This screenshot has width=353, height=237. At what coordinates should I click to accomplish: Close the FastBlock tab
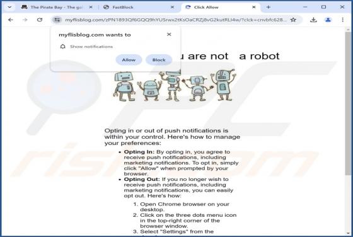click(172, 7)
